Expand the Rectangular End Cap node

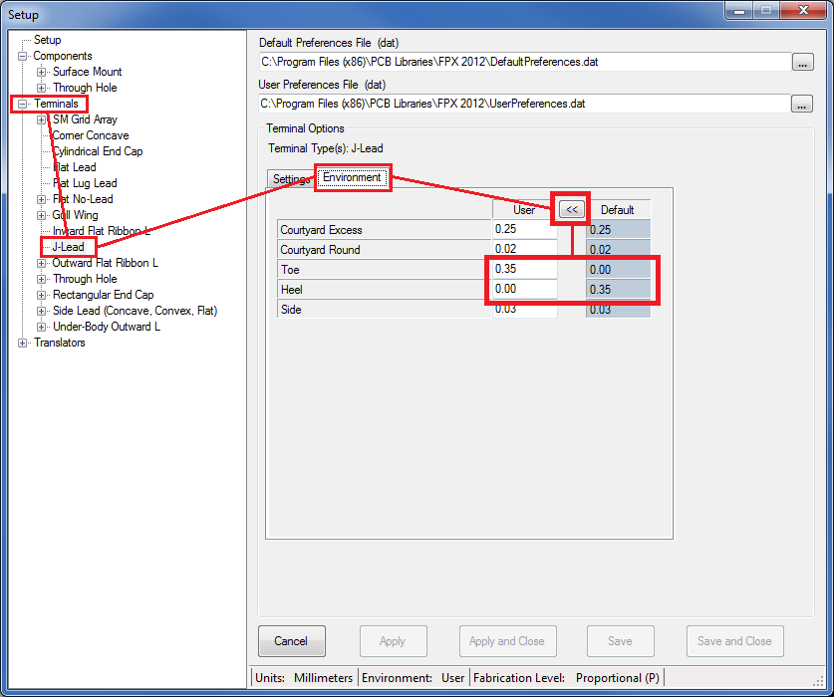click(x=41, y=295)
